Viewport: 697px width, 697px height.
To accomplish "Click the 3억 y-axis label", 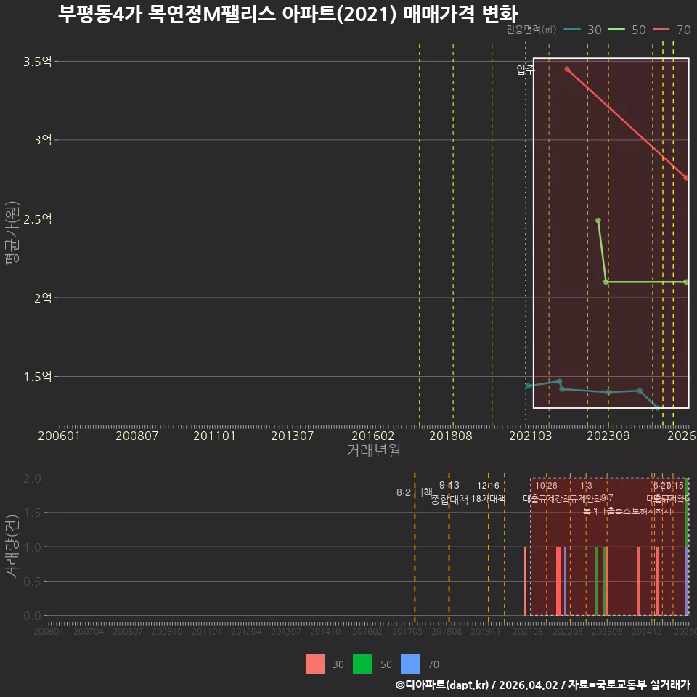I will pyautogui.click(x=43, y=140).
